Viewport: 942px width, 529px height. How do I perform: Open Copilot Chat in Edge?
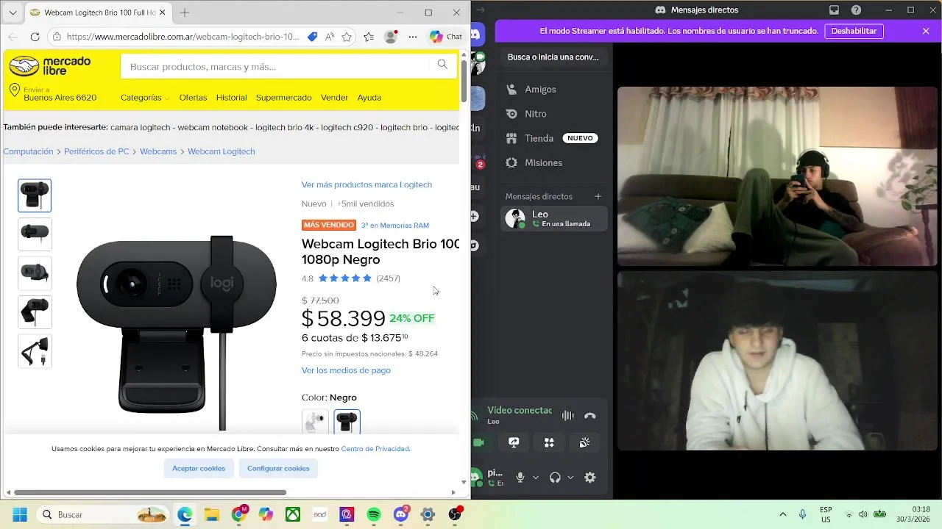446,37
